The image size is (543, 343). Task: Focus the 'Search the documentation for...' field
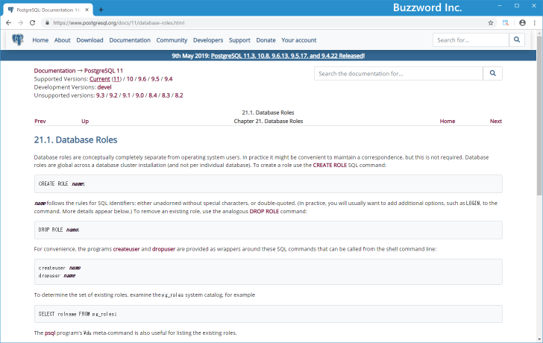pyautogui.click(x=398, y=74)
